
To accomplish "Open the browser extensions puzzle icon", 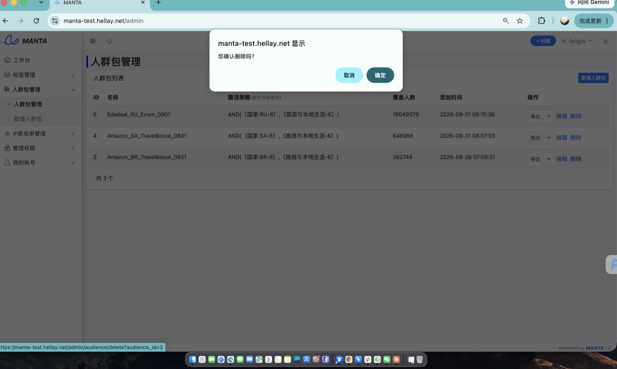I will pos(542,21).
